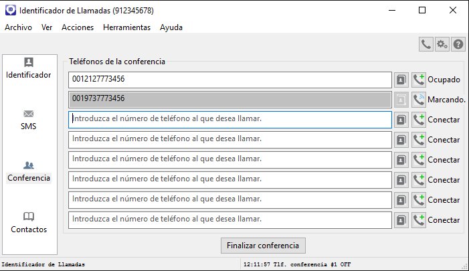Open the Archivo menu
The width and height of the screenshot is (469, 271).
[19, 27]
